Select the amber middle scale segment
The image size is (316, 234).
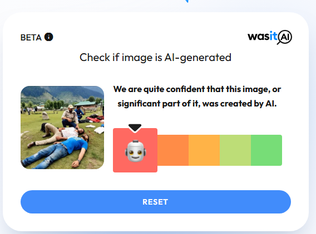[204, 150]
